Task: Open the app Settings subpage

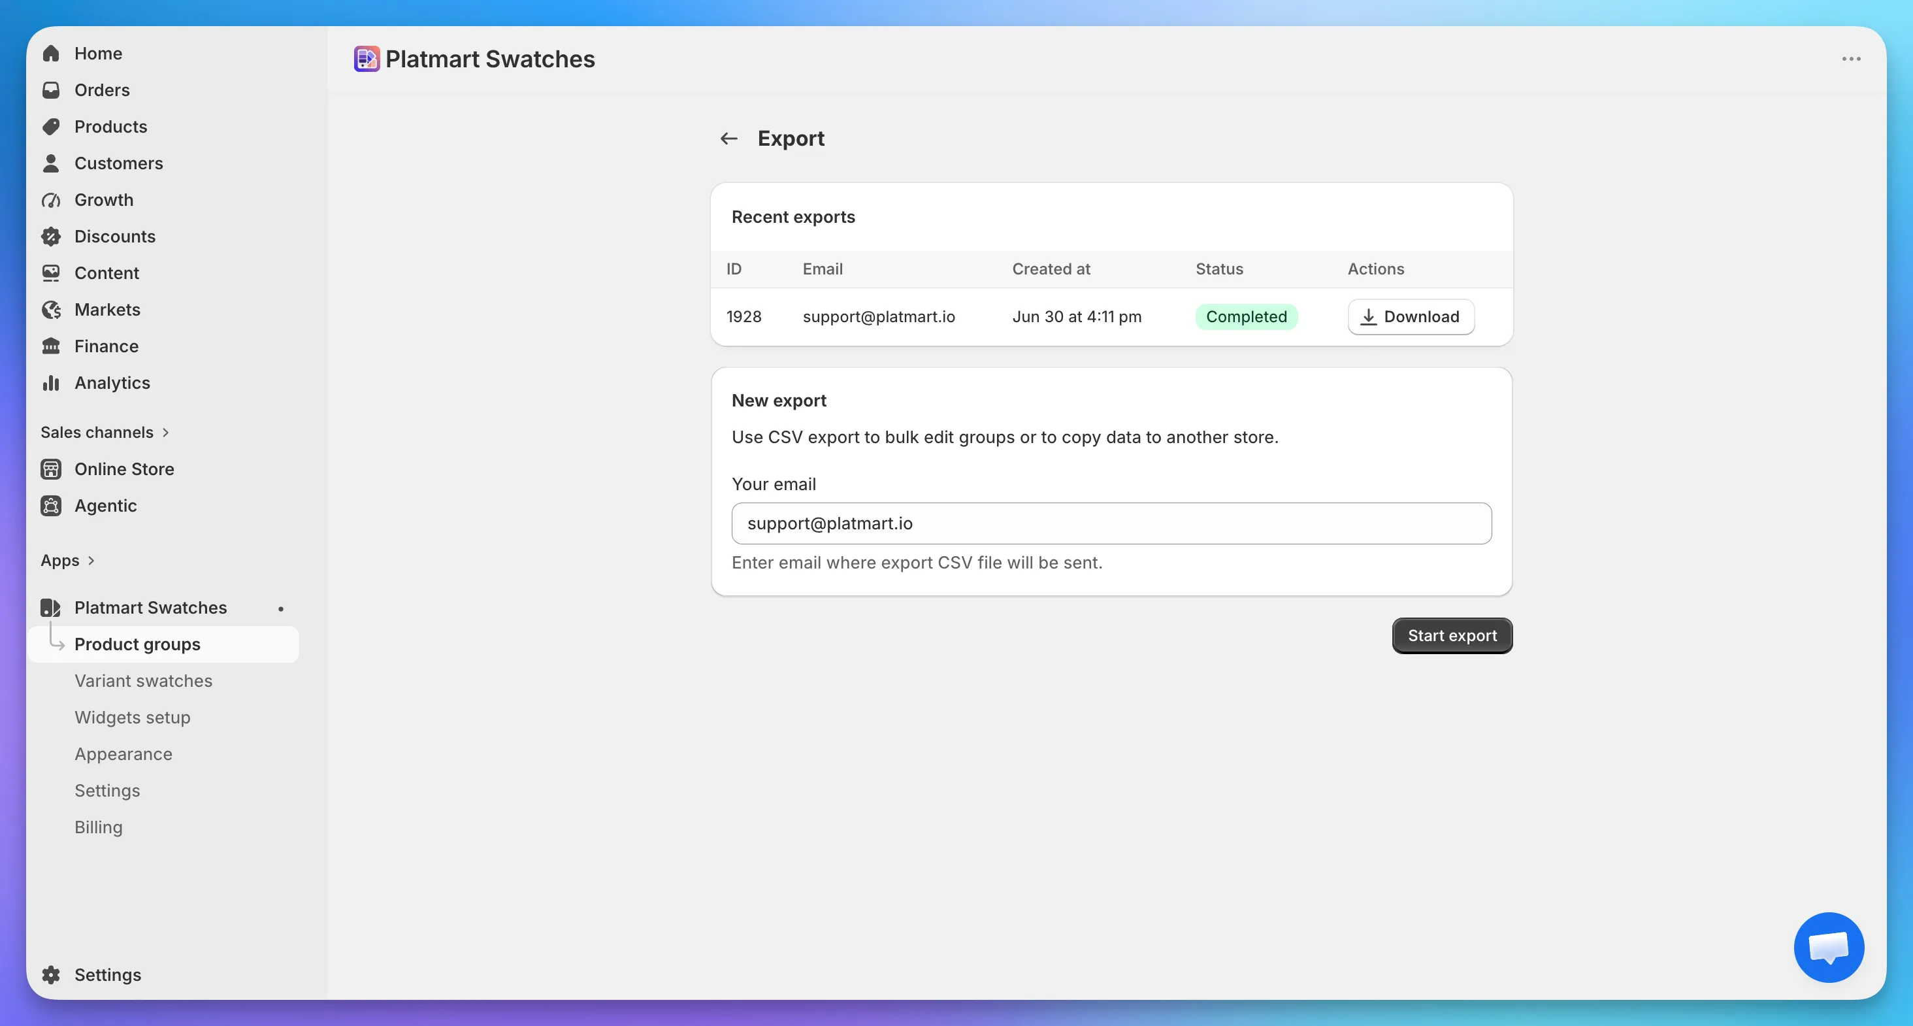Action: click(x=107, y=791)
